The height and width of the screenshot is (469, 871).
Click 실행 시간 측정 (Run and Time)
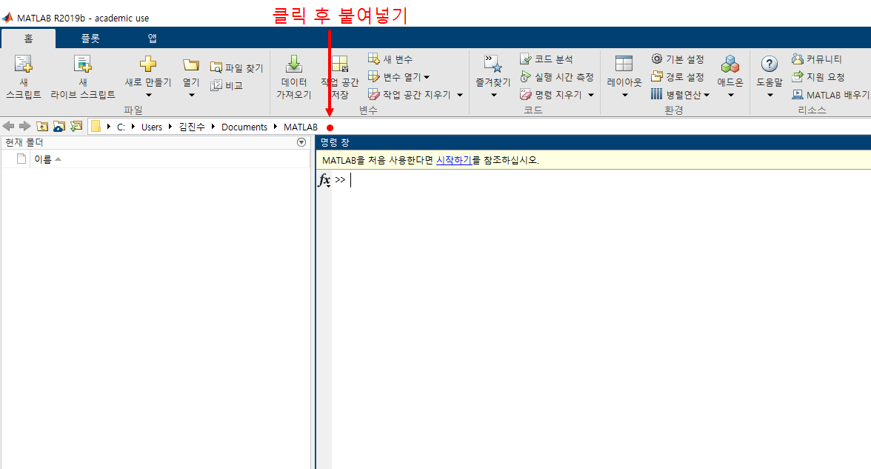point(557,77)
